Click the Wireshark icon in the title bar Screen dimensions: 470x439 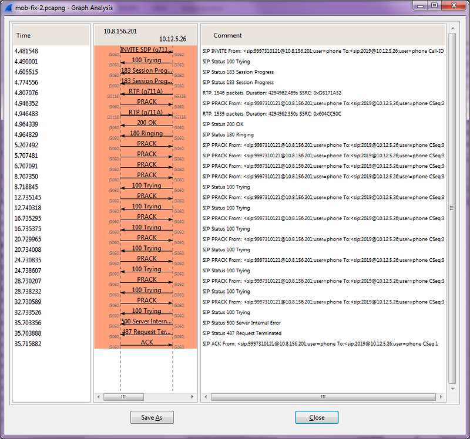pyautogui.click(x=8, y=6)
